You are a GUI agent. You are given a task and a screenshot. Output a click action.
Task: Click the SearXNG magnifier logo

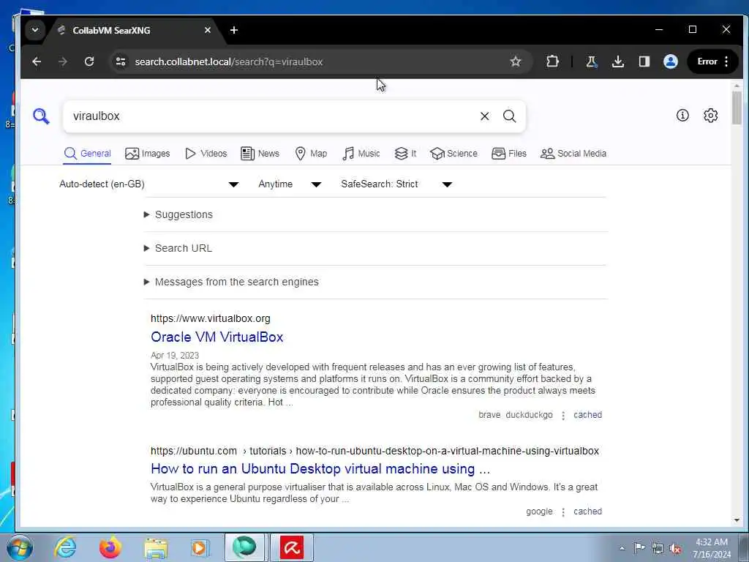pyautogui.click(x=41, y=116)
